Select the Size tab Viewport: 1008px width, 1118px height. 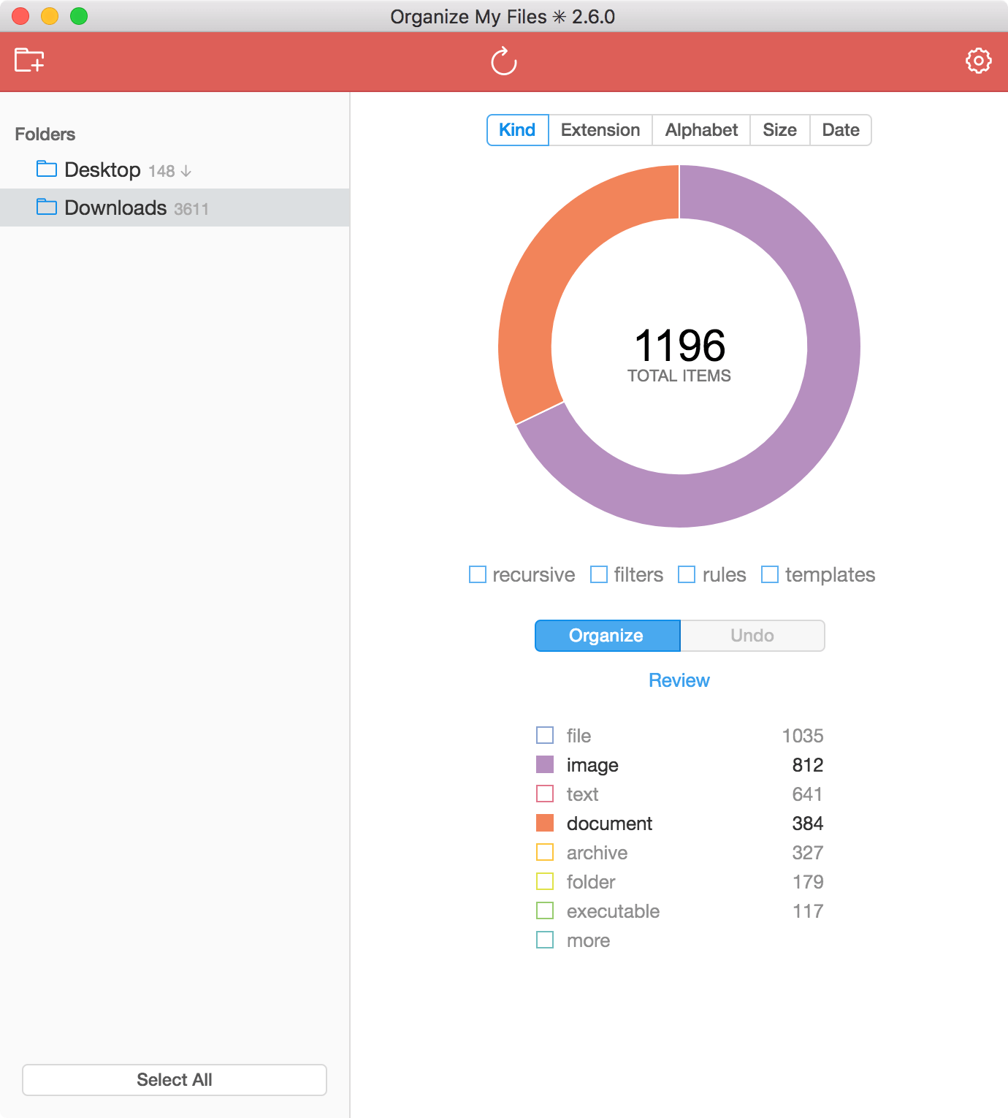tap(779, 130)
